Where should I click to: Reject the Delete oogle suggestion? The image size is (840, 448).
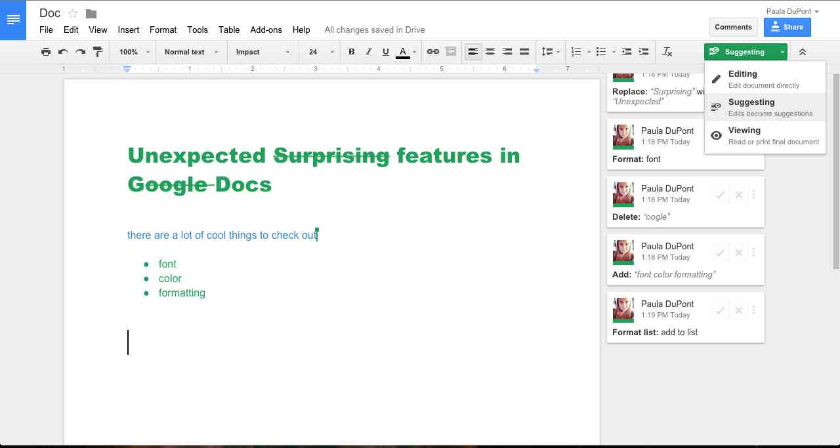coord(738,195)
